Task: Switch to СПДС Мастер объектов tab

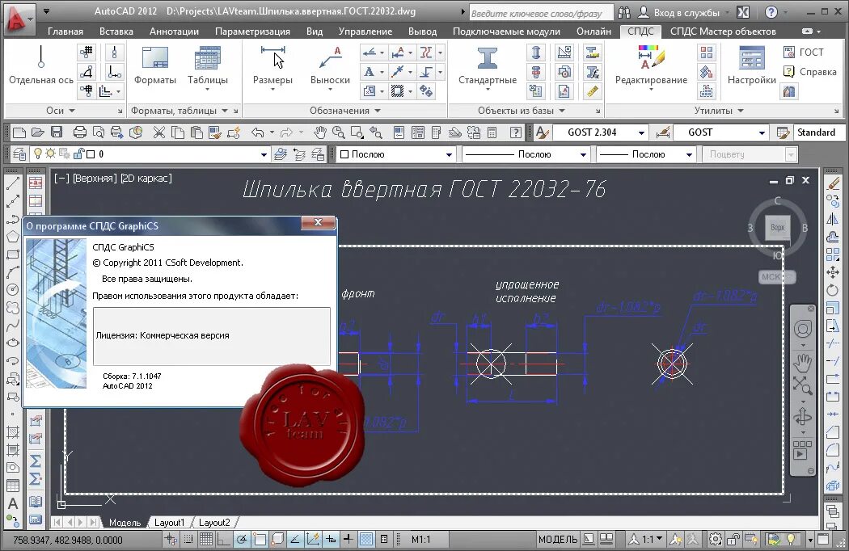Action: pos(723,32)
